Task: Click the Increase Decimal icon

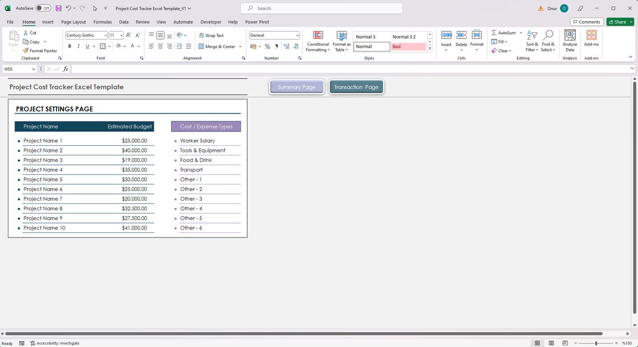Action: [x=287, y=46]
